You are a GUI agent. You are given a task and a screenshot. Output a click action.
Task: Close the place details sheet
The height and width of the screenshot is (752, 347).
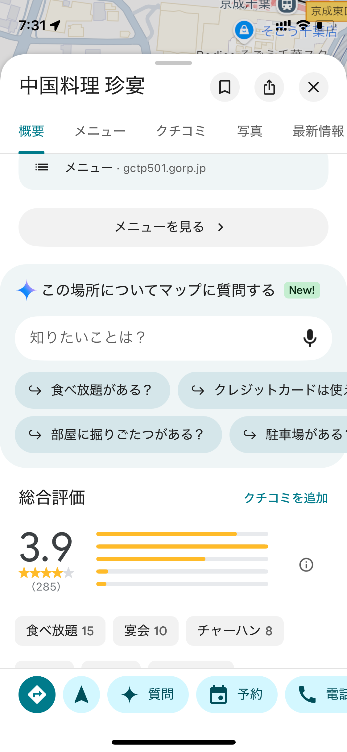tap(313, 87)
